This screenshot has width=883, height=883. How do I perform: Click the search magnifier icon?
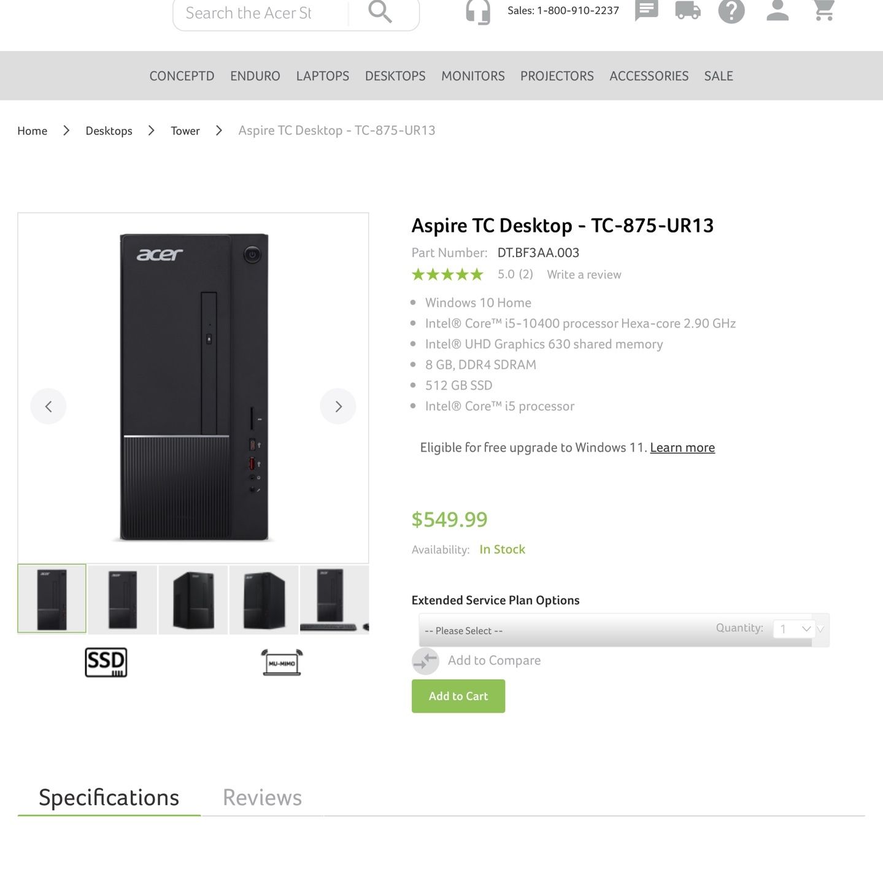point(380,12)
